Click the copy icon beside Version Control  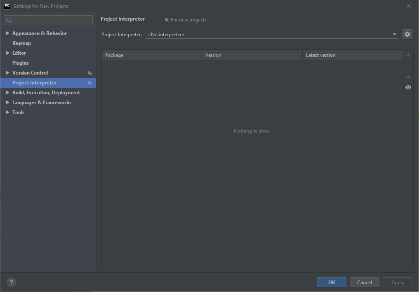[x=90, y=73]
